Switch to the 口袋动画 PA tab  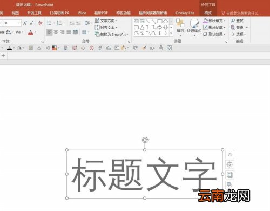59,13
